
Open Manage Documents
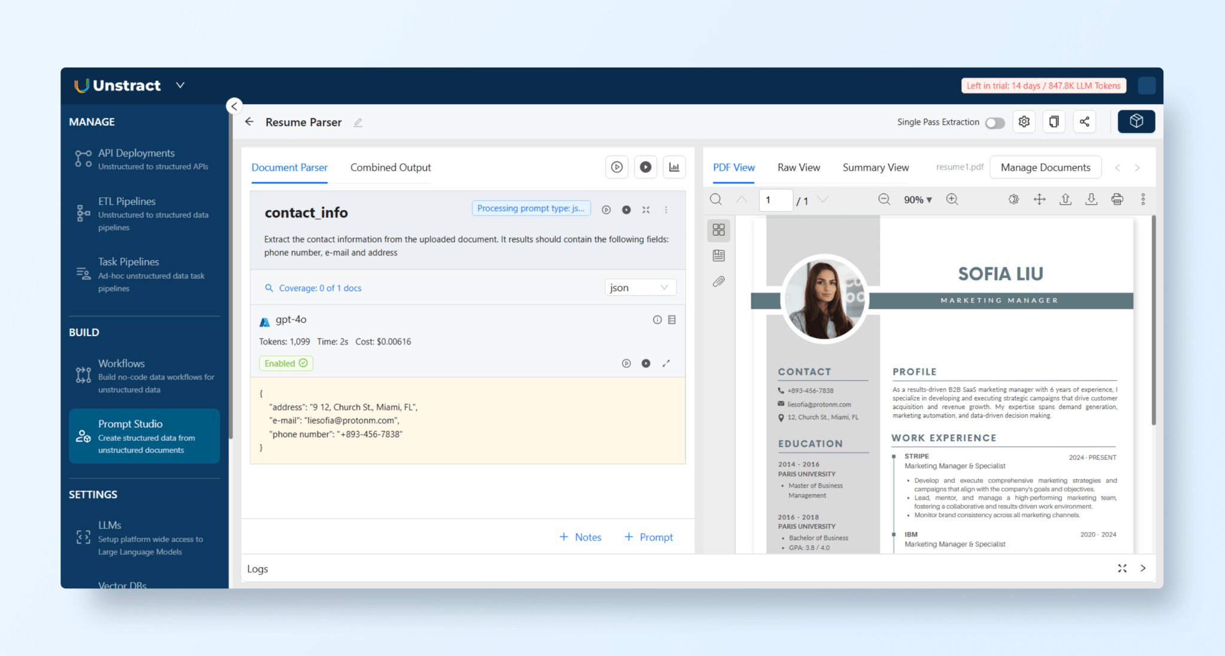1046,167
